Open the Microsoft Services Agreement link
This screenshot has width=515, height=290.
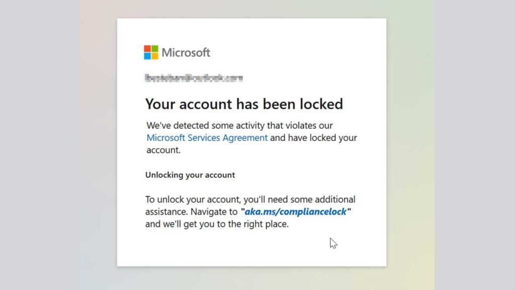pyautogui.click(x=207, y=137)
